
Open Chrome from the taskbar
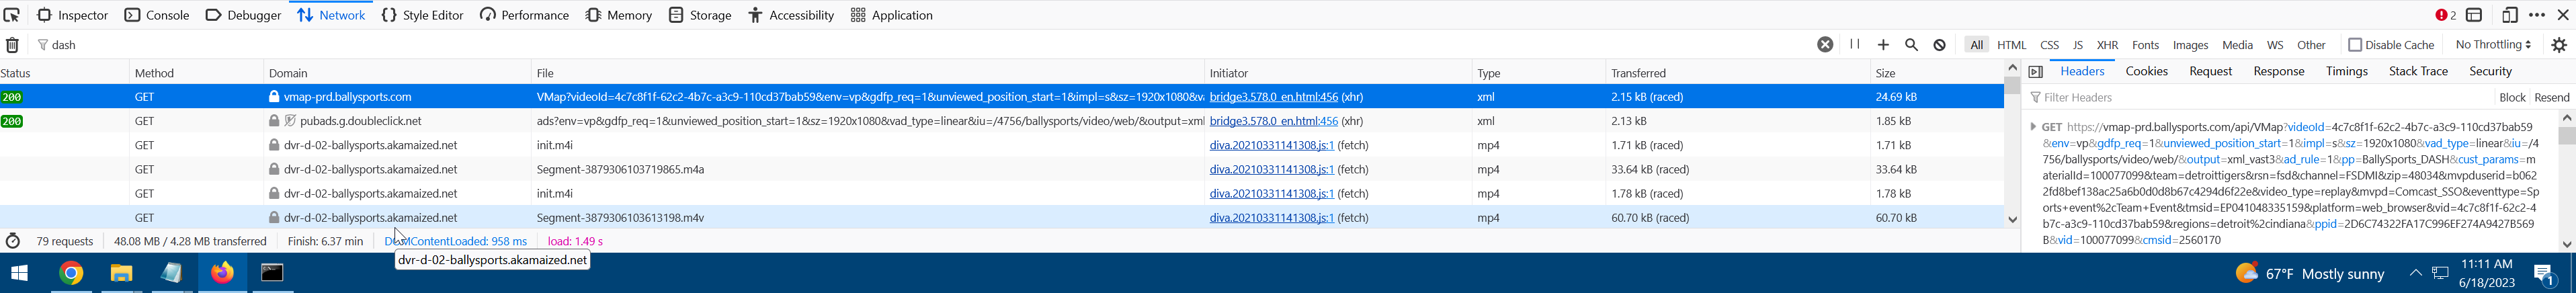[71, 273]
